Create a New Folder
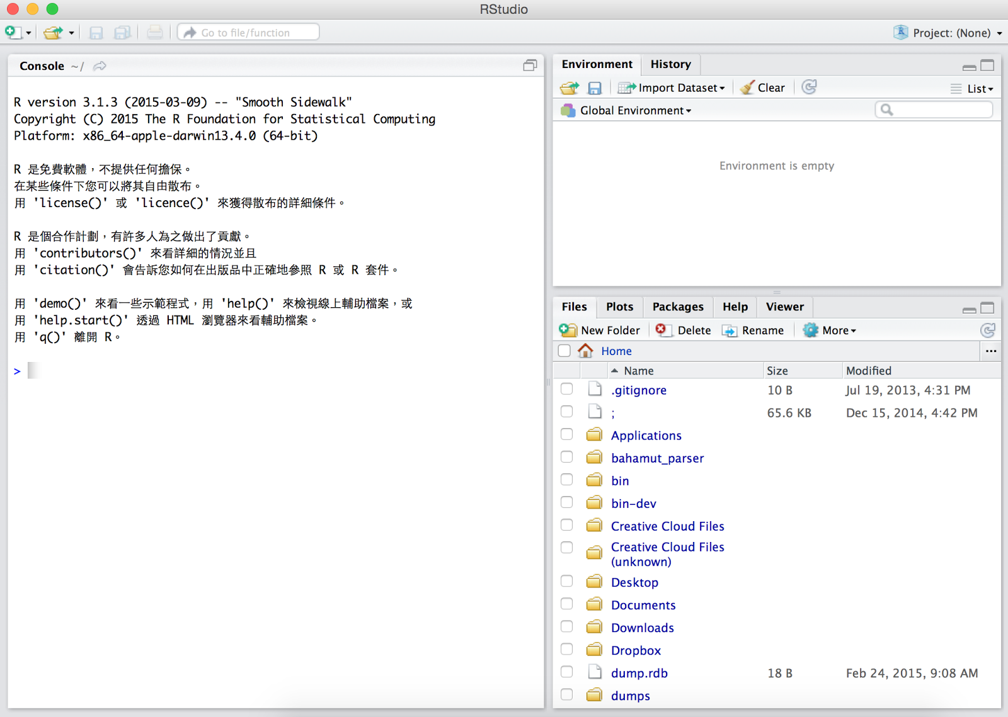The image size is (1008, 717). (600, 330)
